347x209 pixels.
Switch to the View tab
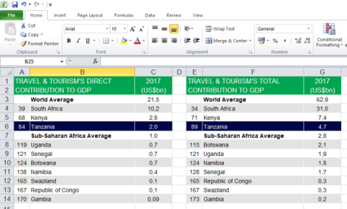coord(198,15)
